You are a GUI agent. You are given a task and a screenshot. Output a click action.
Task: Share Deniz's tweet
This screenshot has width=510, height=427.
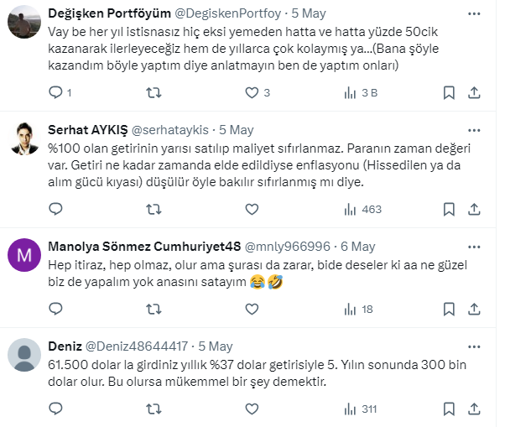point(474,409)
